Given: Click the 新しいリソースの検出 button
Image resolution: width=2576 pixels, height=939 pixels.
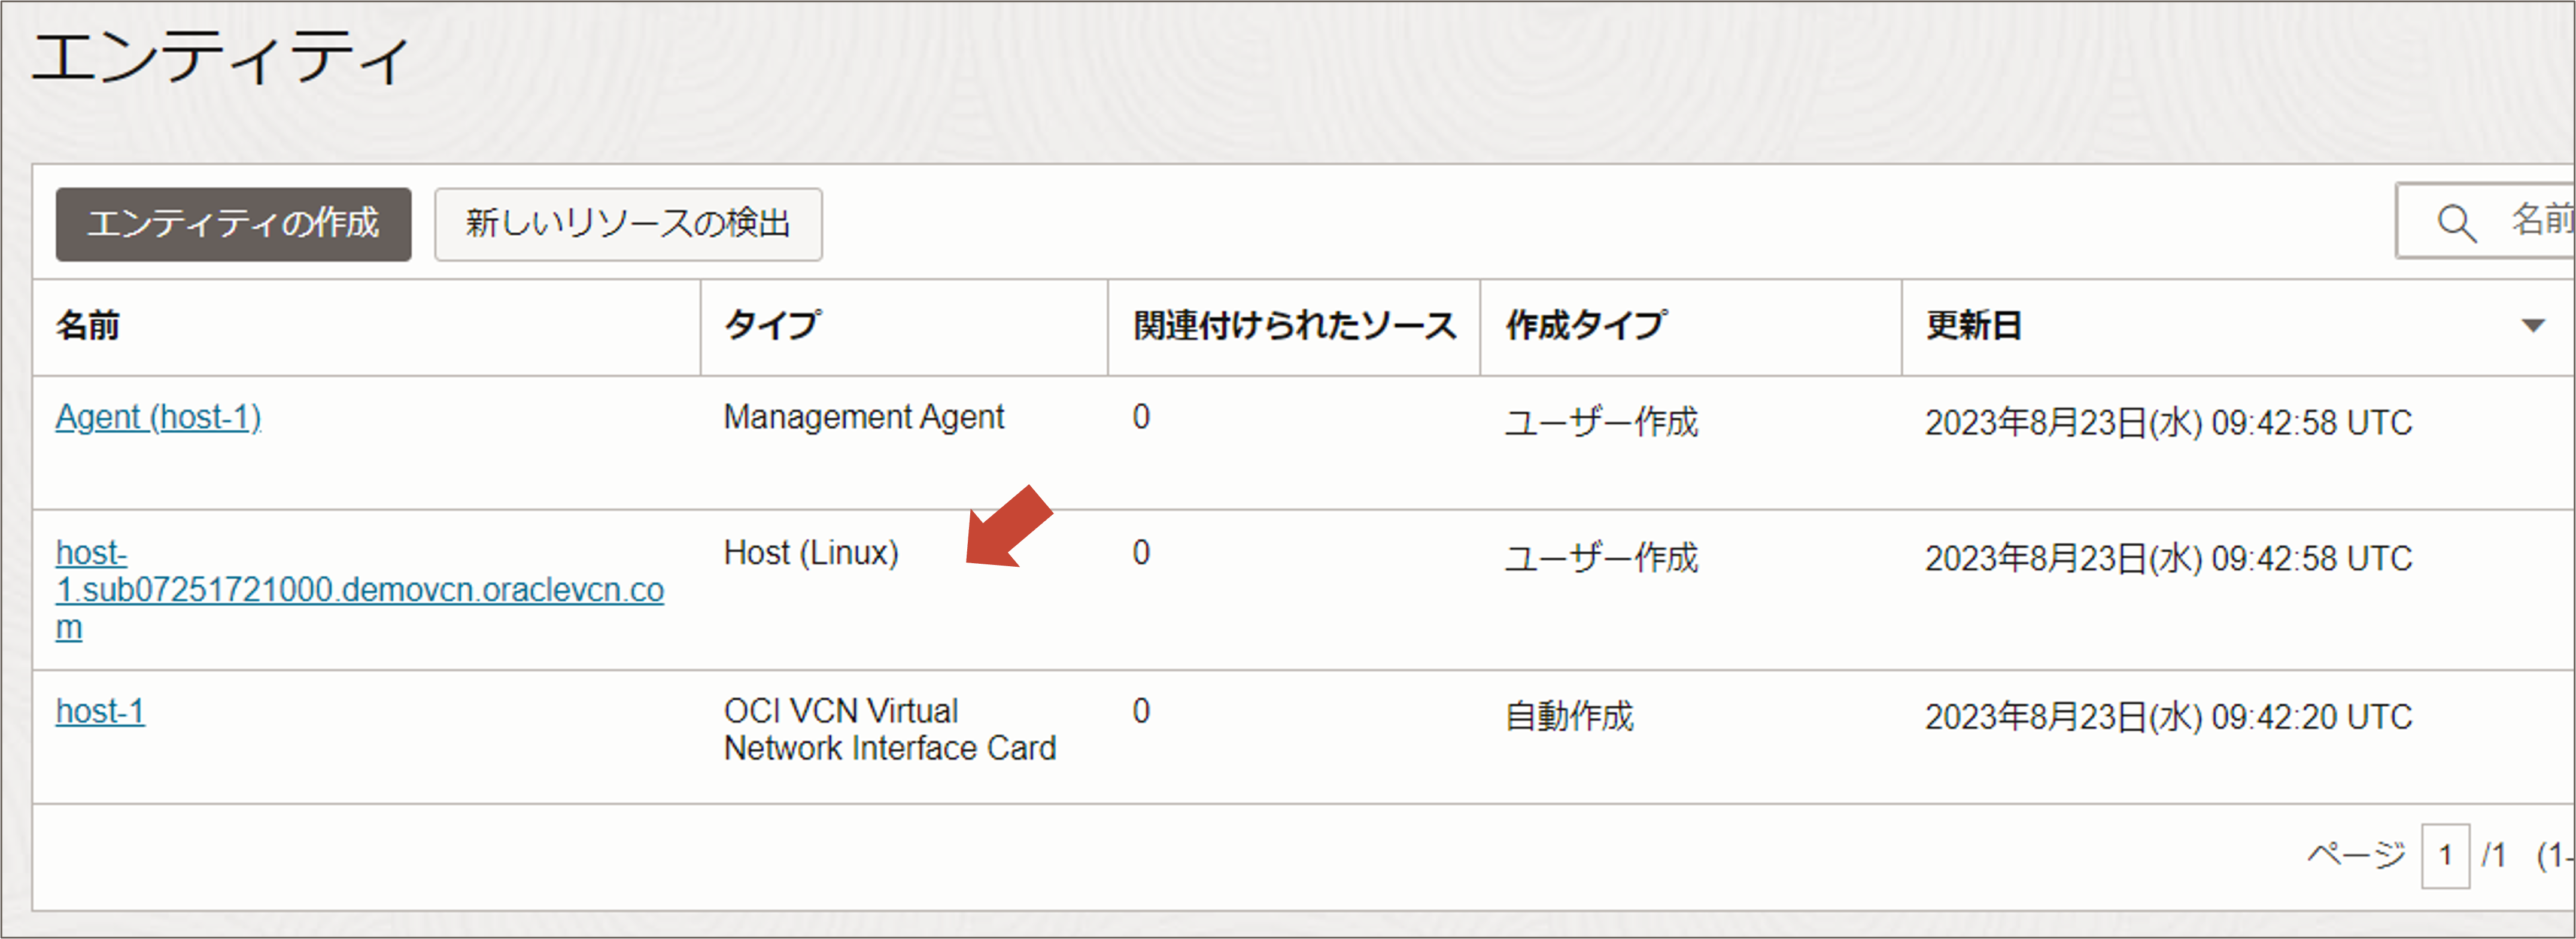Looking at the screenshot, I should click(628, 224).
